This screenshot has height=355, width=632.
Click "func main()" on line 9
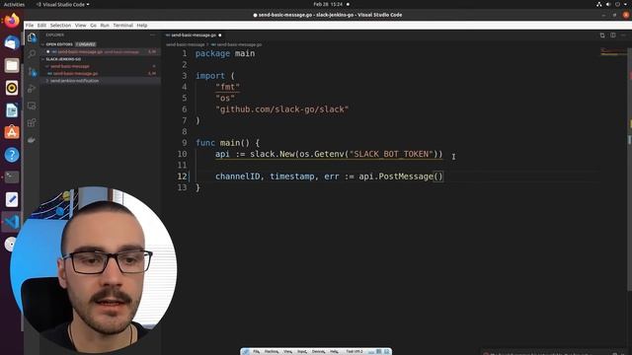222,143
